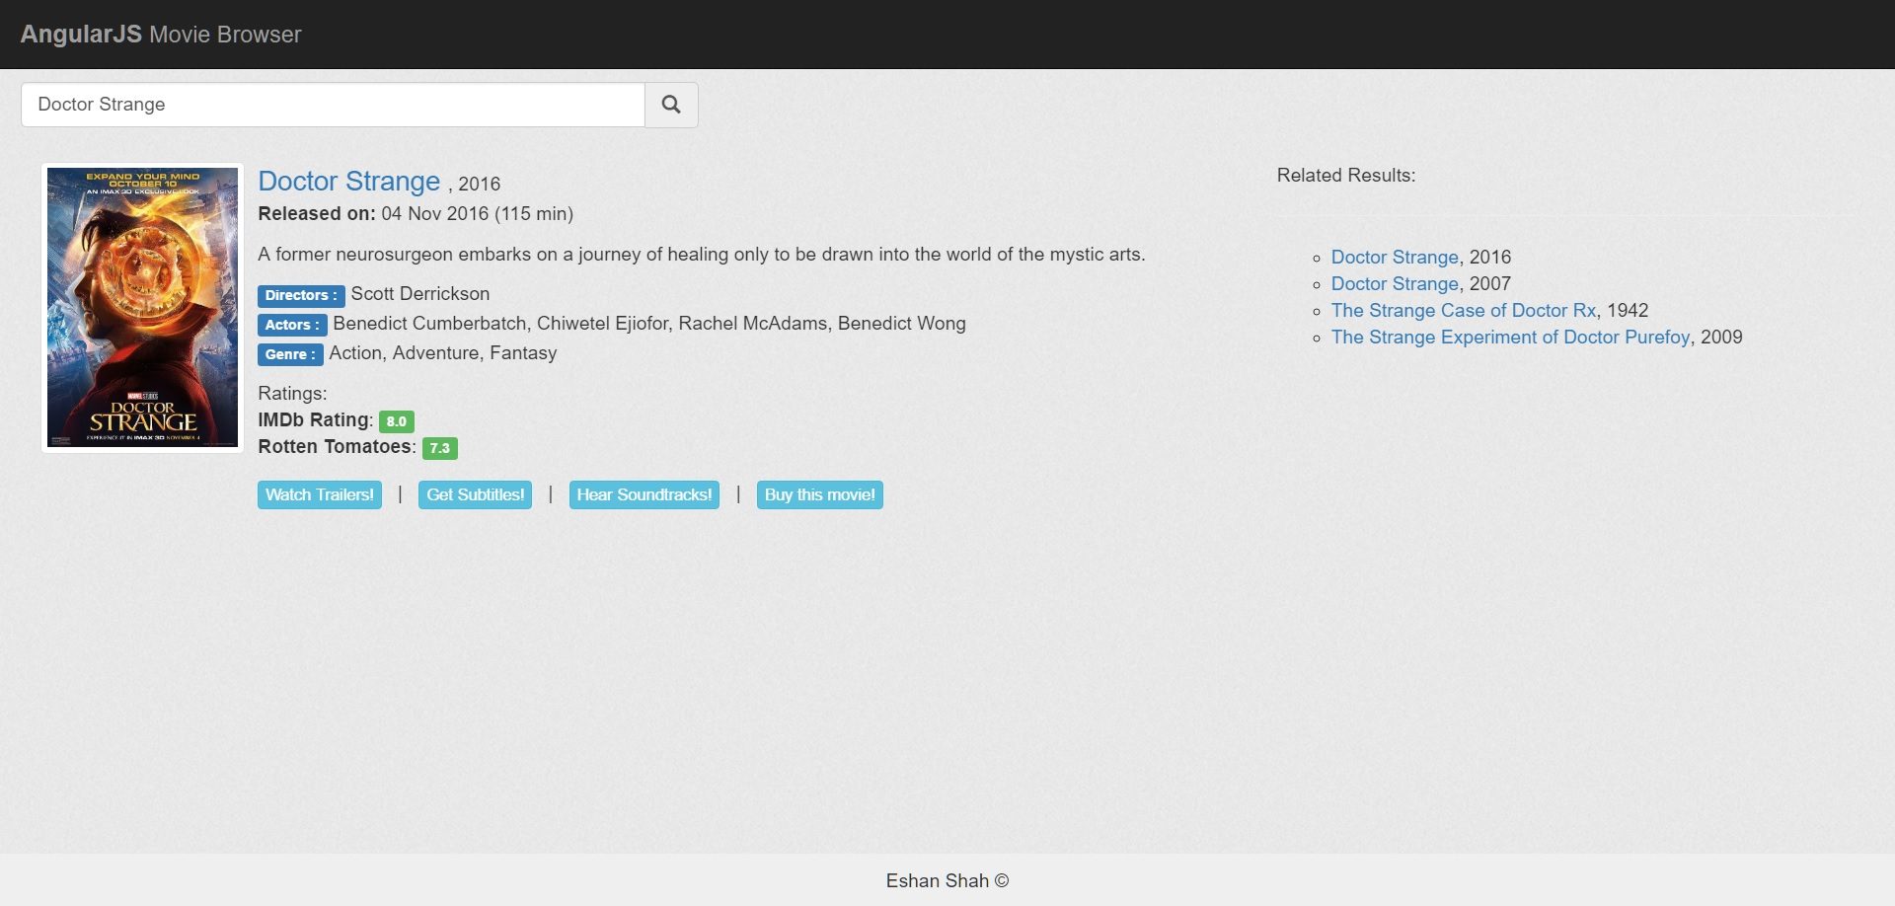
Task: Click the Eshan Shah footer text
Action: pyautogui.click(x=947, y=881)
